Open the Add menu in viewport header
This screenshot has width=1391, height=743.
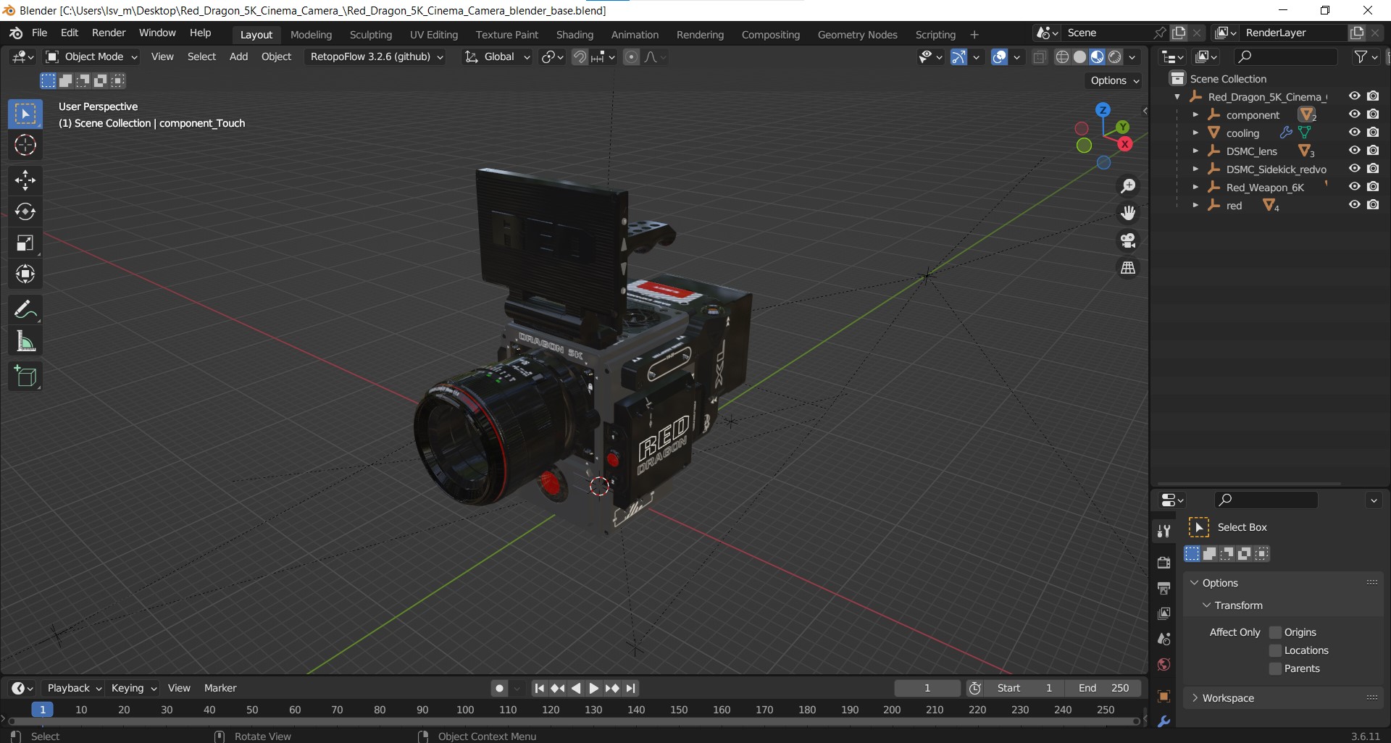coord(238,56)
